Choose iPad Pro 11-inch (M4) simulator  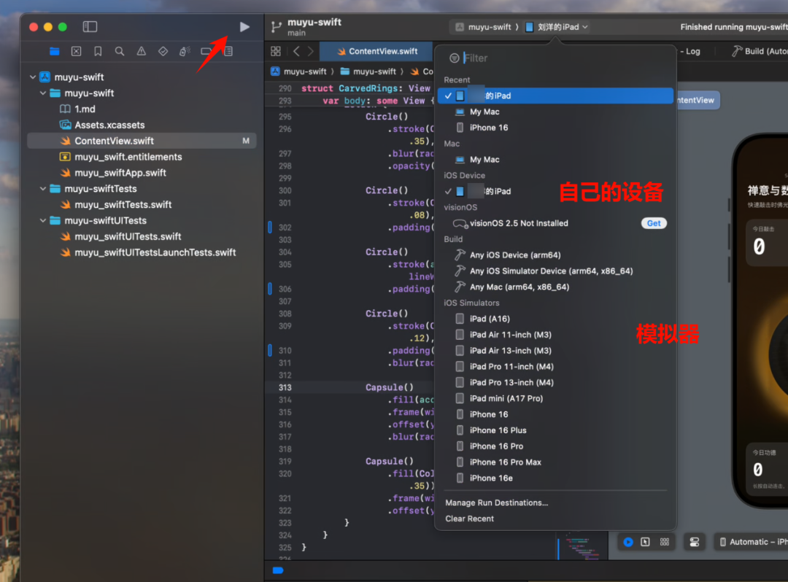pos(555,367)
